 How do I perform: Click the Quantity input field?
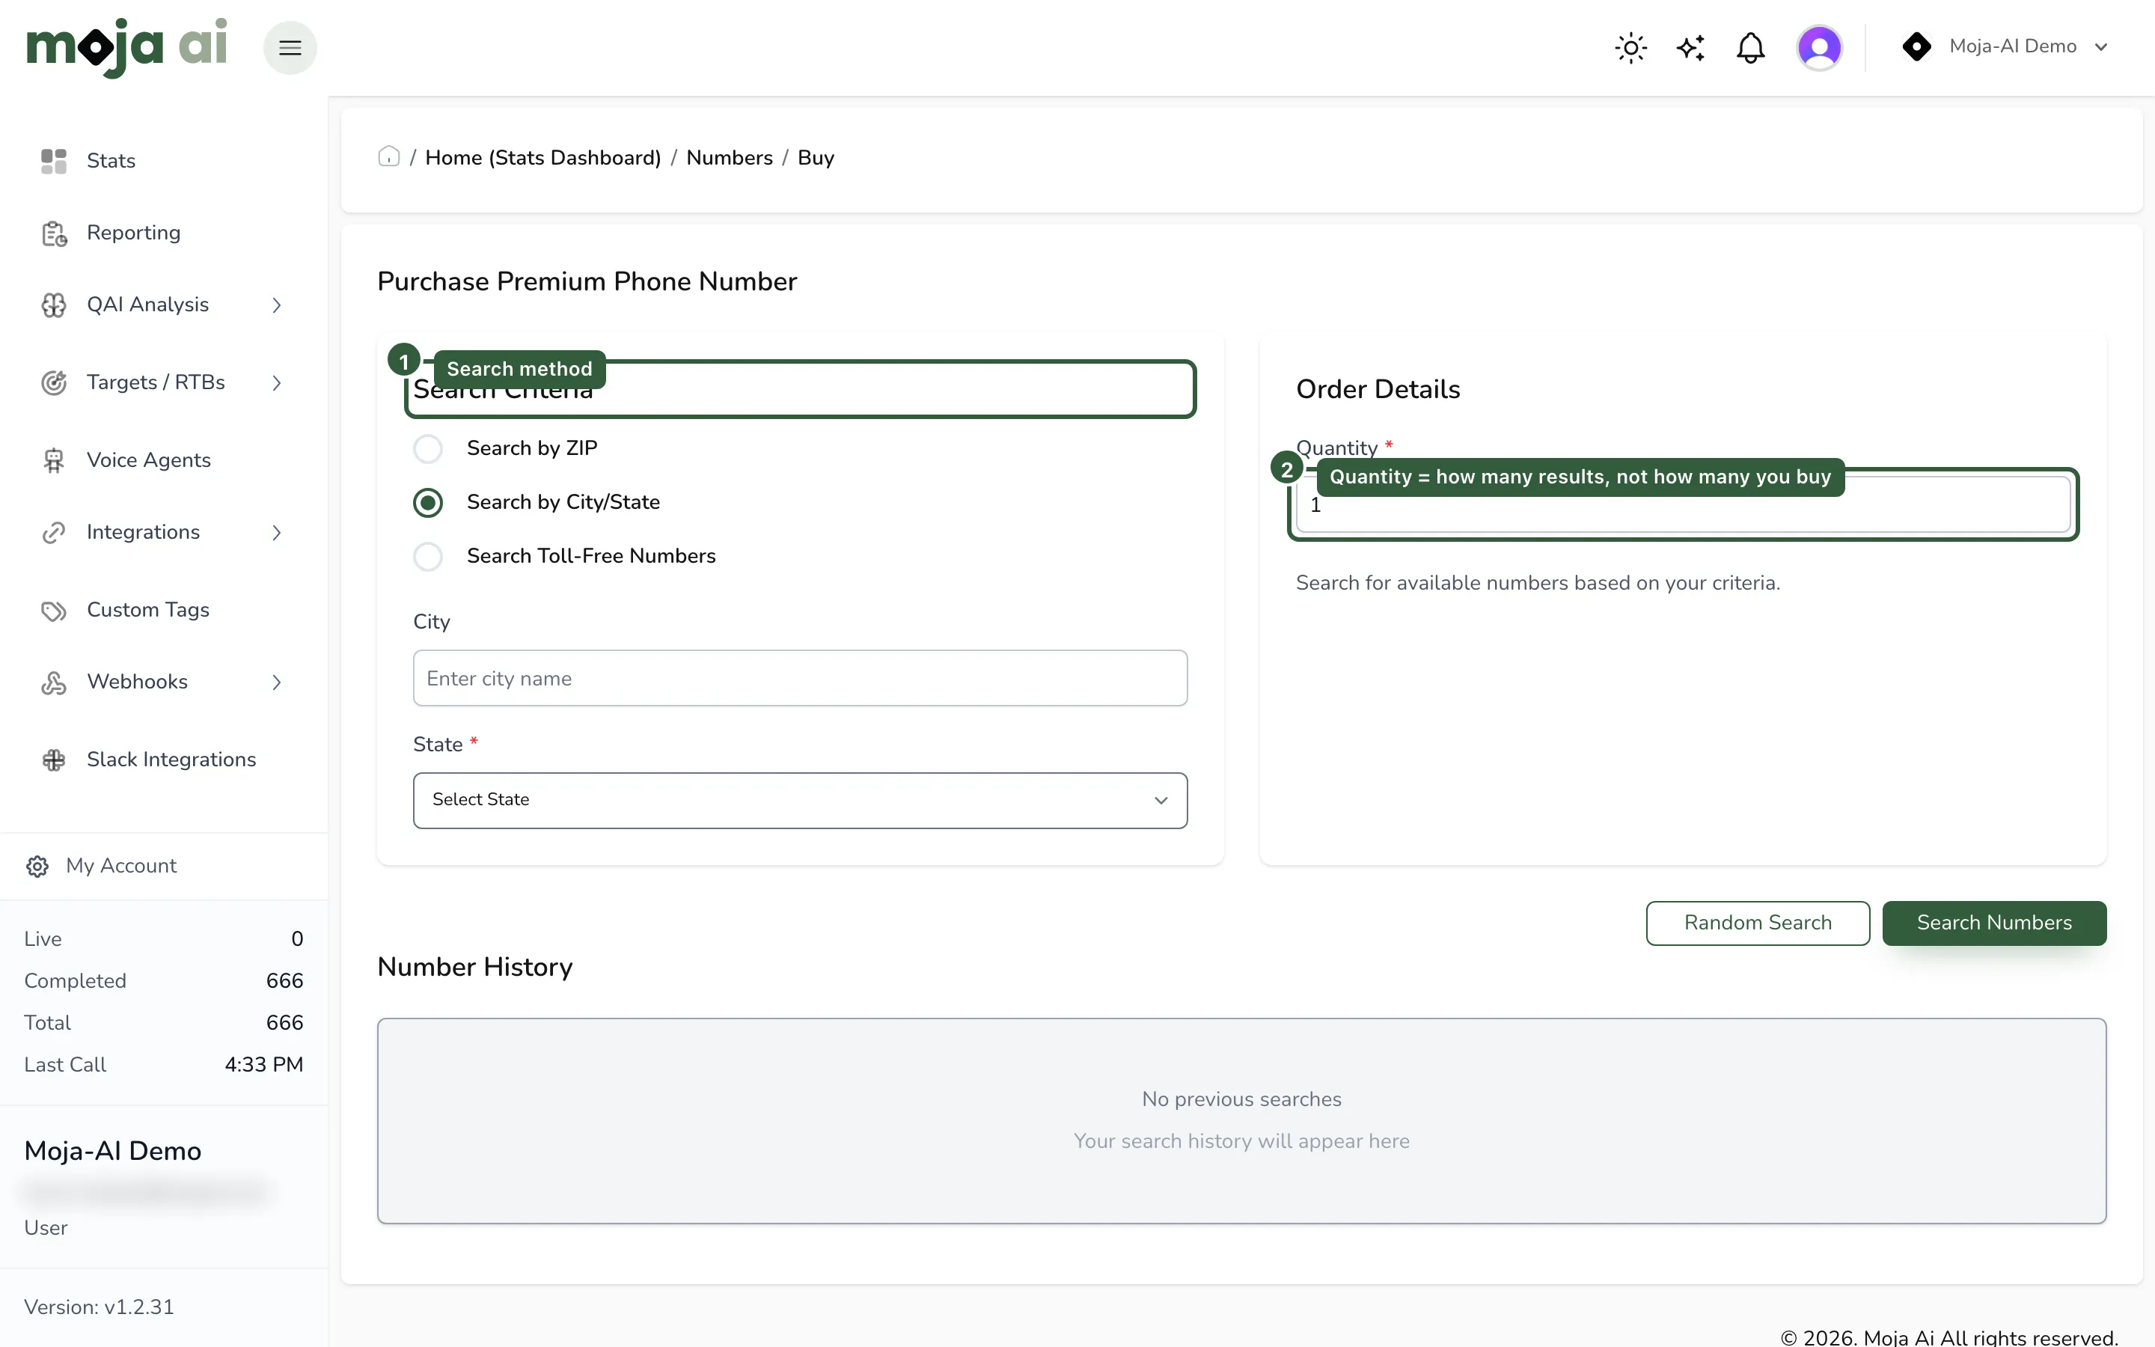[x=1683, y=505]
